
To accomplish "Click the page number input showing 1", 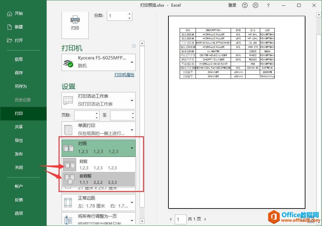I will (181, 219).
